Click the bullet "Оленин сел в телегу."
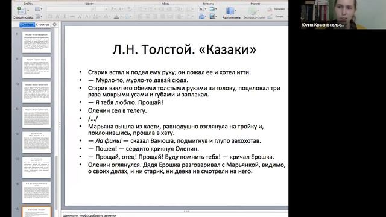This screenshot has height=217, width=386. [117, 110]
